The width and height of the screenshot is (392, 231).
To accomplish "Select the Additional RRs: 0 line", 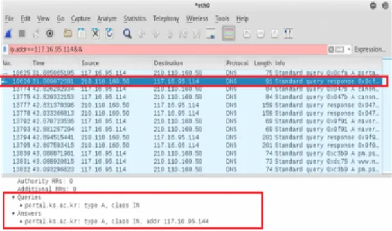I will click(46, 189).
